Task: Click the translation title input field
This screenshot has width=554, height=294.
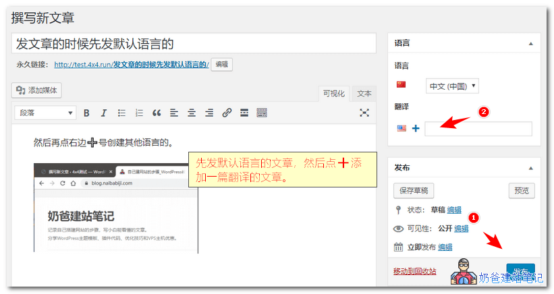Action: click(x=478, y=129)
